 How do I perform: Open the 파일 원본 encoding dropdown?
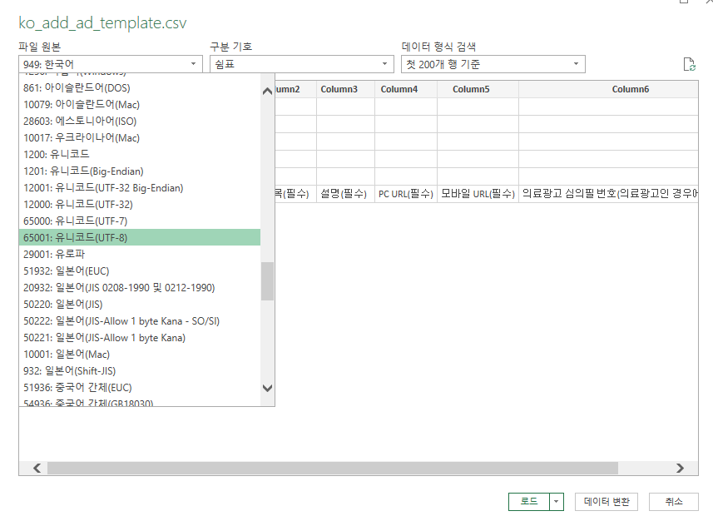tap(192, 63)
